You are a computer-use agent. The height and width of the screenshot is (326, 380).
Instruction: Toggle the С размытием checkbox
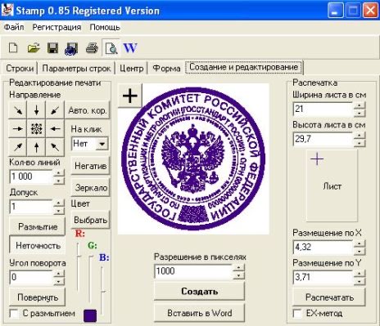coord(13,313)
